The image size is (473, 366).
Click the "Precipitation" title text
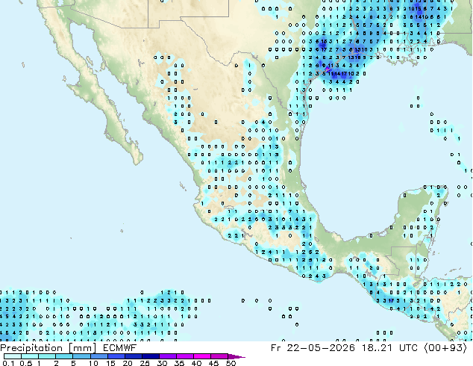[x=31, y=348]
